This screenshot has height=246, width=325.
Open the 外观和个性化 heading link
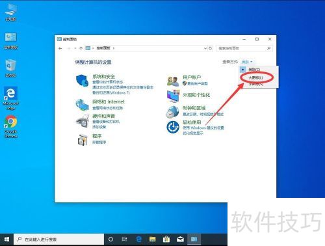[196, 95]
